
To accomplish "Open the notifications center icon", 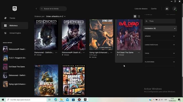I will pos(179,99).
